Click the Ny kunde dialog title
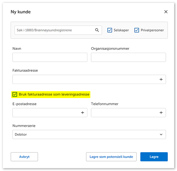The width and height of the screenshot is (177, 171). pos(21,12)
